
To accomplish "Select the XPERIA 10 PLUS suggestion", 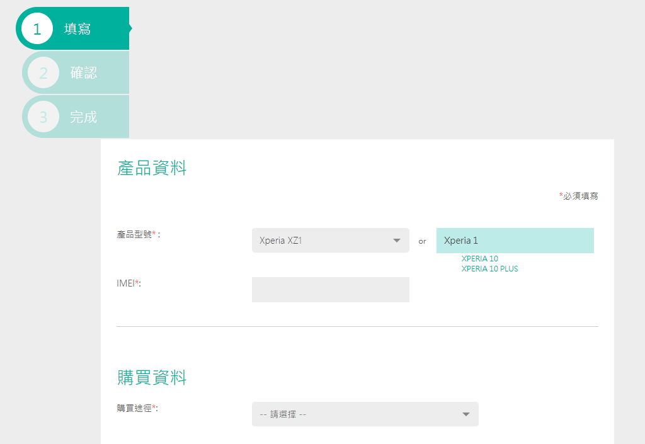I will coord(489,269).
